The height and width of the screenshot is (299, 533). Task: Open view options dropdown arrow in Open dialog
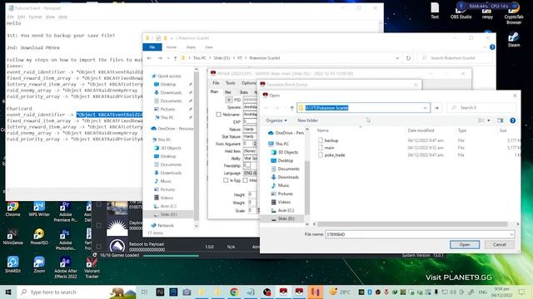489,120
